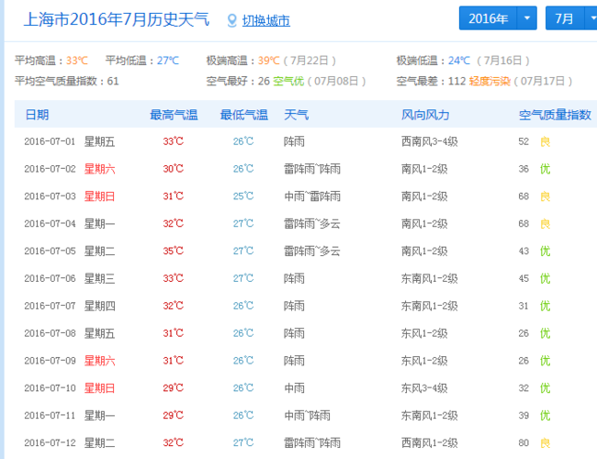The image size is (597, 459).
Task: Select the date 2016-07-06
Action: coord(50,278)
